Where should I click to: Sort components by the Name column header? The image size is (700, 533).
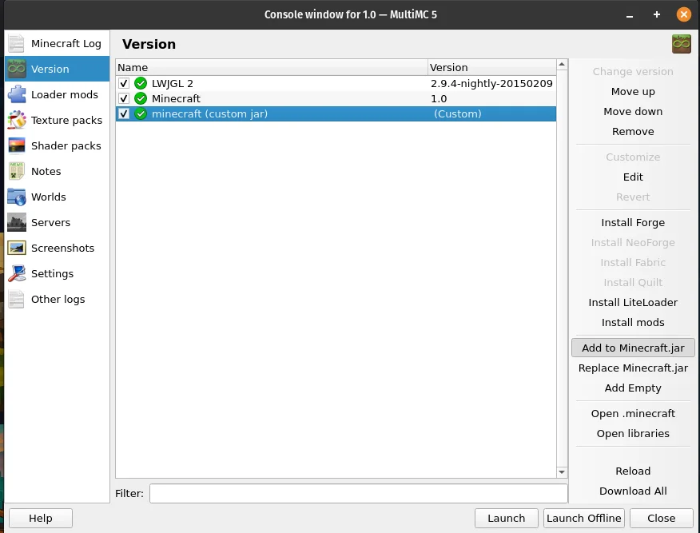click(272, 67)
